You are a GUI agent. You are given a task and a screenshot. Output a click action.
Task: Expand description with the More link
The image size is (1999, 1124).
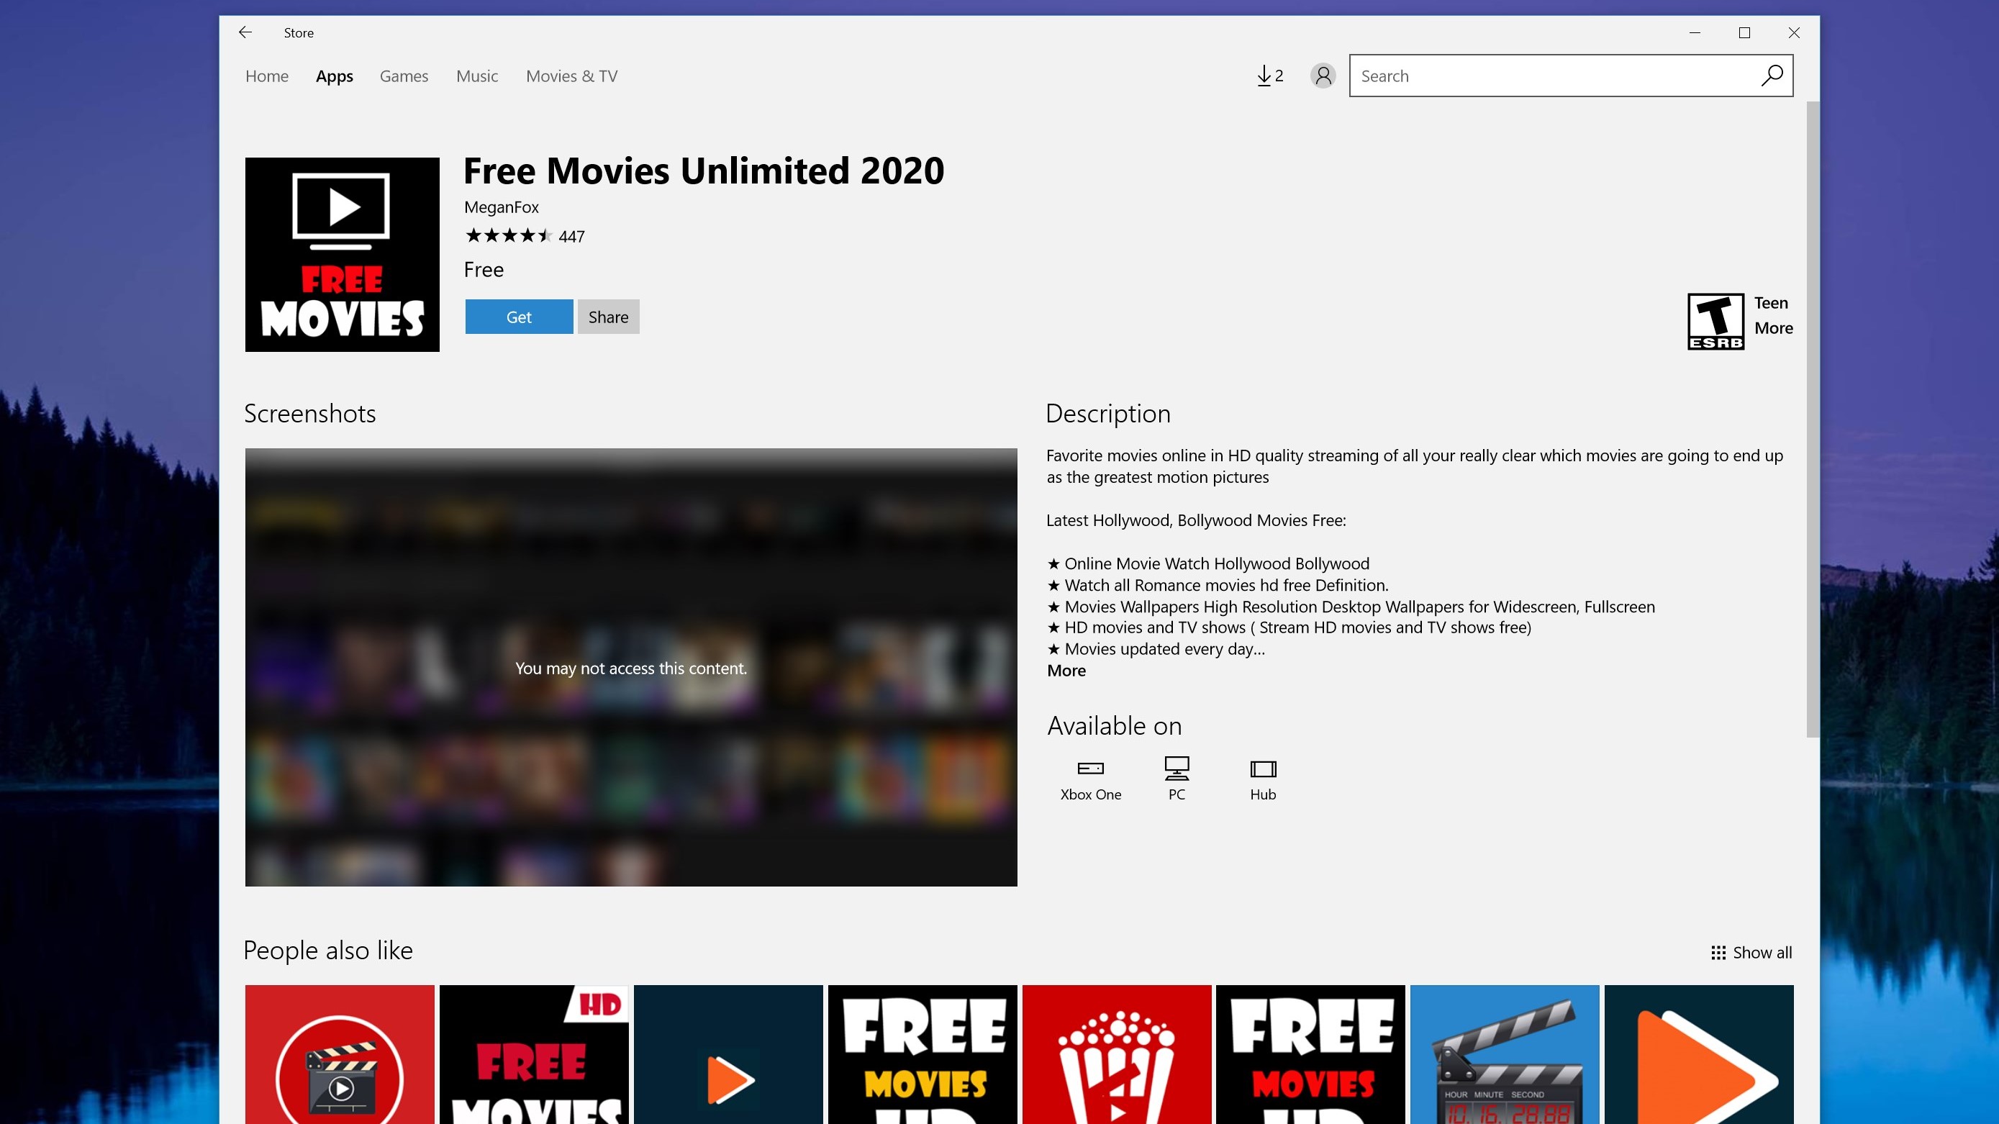coord(1066,671)
